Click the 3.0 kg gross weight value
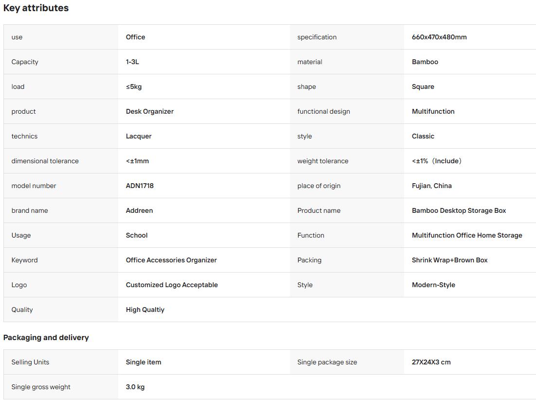Screen dimensions: 536x413 [x=135, y=387]
